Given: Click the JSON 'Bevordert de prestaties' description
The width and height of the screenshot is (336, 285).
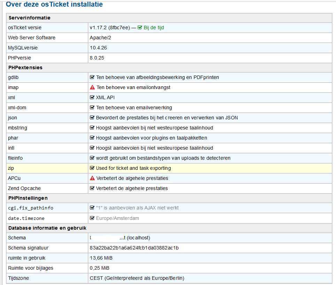Looking at the screenshot, I should click(x=167, y=118).
